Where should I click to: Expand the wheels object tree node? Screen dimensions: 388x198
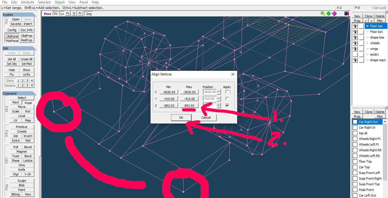pos(367,43)
